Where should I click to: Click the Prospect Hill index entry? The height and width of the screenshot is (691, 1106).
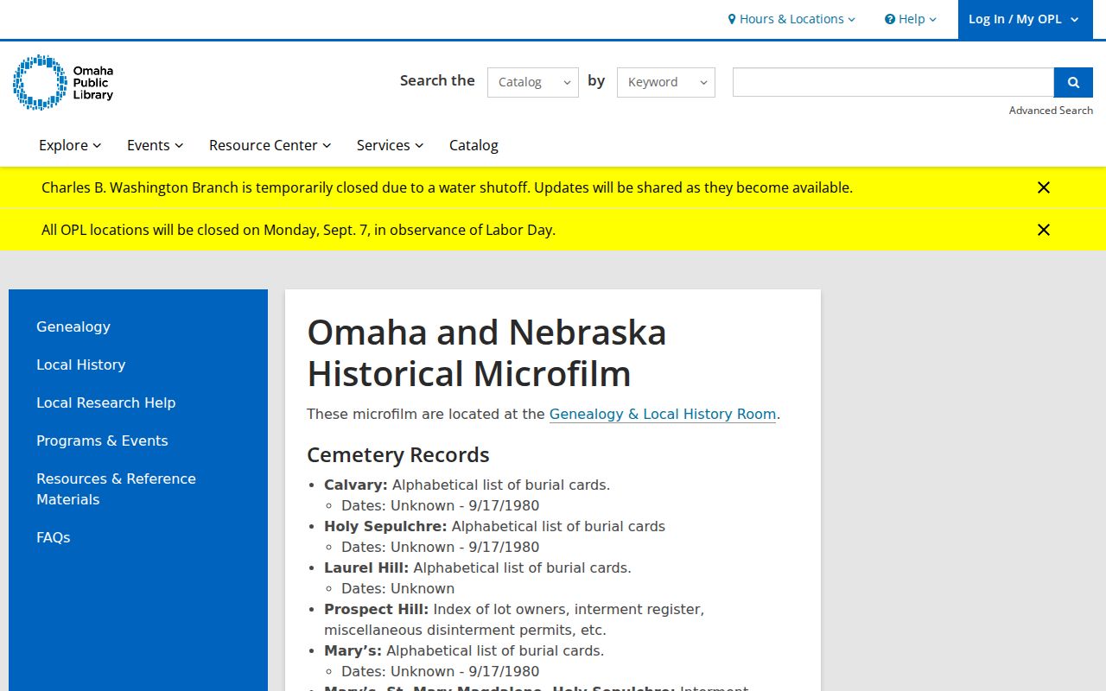pyautogui.click(x=514, y=619)
